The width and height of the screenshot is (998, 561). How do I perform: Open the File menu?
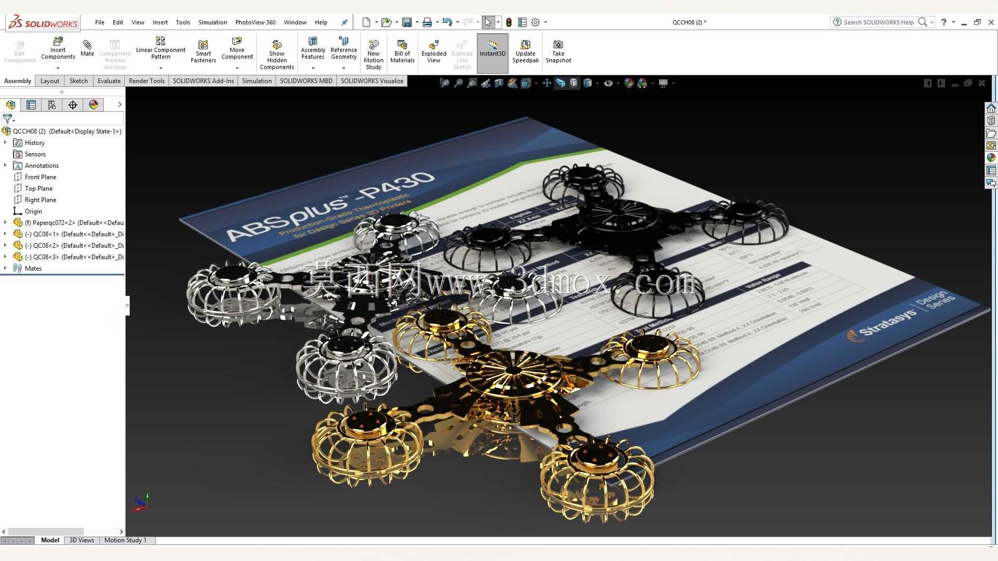click(100, 22)
